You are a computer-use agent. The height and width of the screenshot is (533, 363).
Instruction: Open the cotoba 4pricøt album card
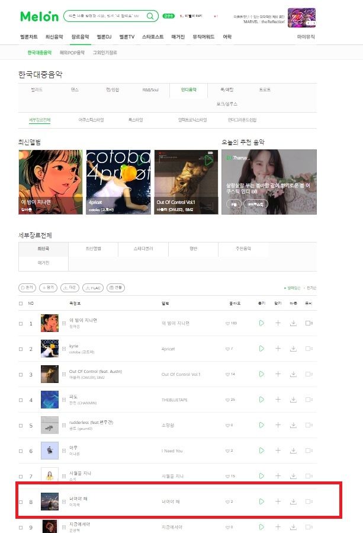(118, 182)
